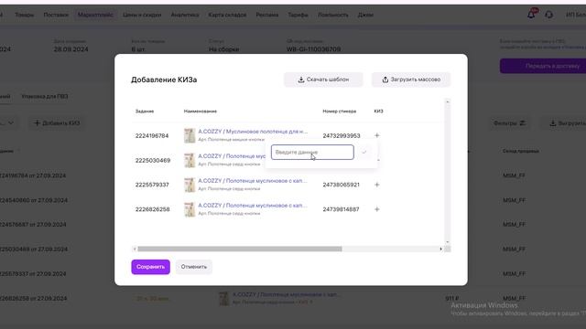Click the Наименование column header
The image size is (586, 329).
201,111
